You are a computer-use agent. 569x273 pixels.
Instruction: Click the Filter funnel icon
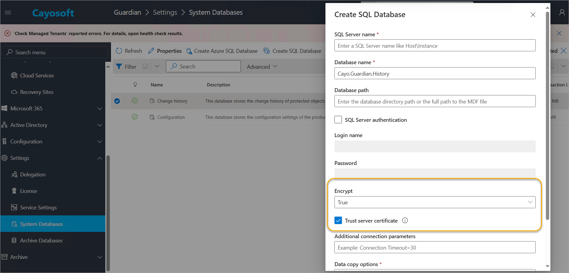119,66
